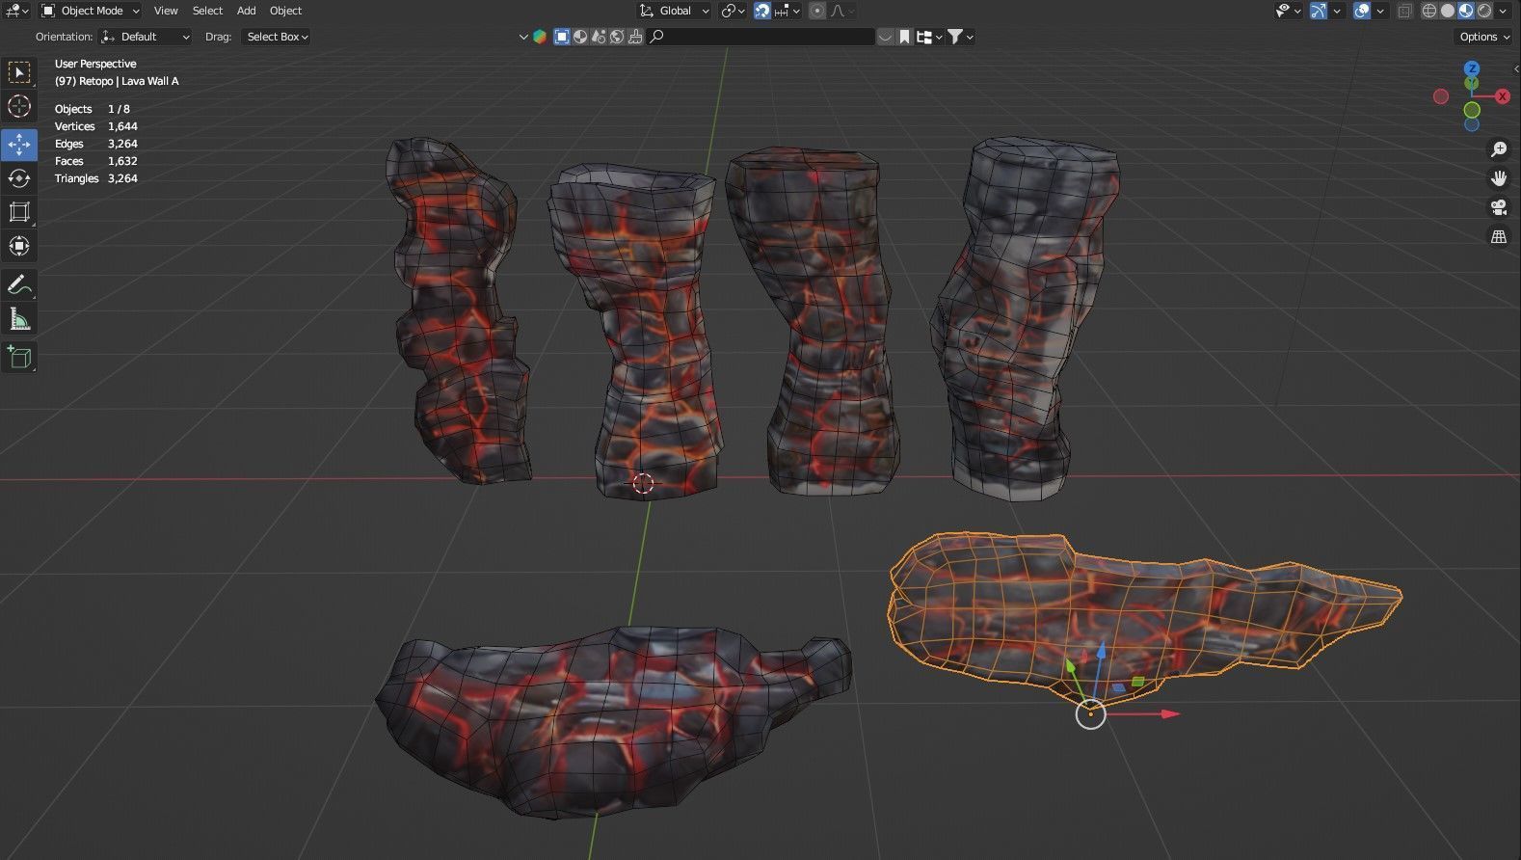Image resolution: width=1521 pixels, height=860 pixels.
Task: Click the Zoom view magnifier icon
Action: click(x=1499, y=149)
